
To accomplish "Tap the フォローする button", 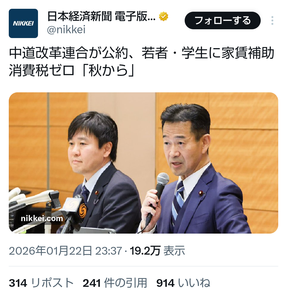I will pos(223,20).
